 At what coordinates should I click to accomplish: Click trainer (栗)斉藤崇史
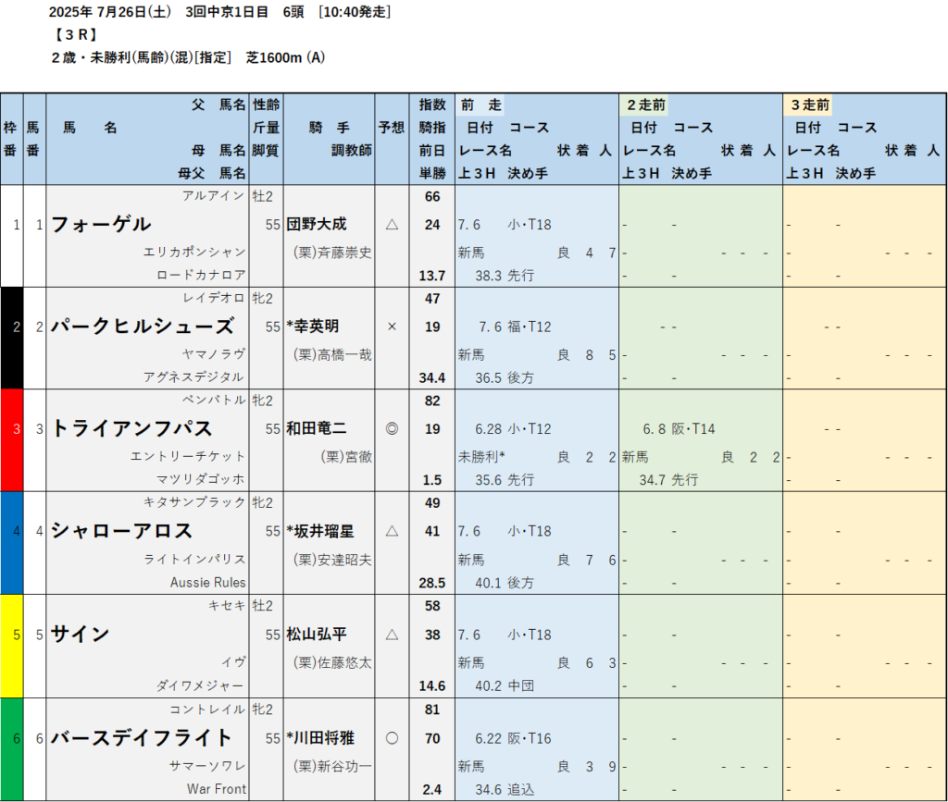332,253
